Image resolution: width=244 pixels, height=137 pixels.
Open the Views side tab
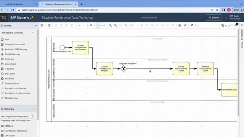pyautogui.click(x=242, y=45)
